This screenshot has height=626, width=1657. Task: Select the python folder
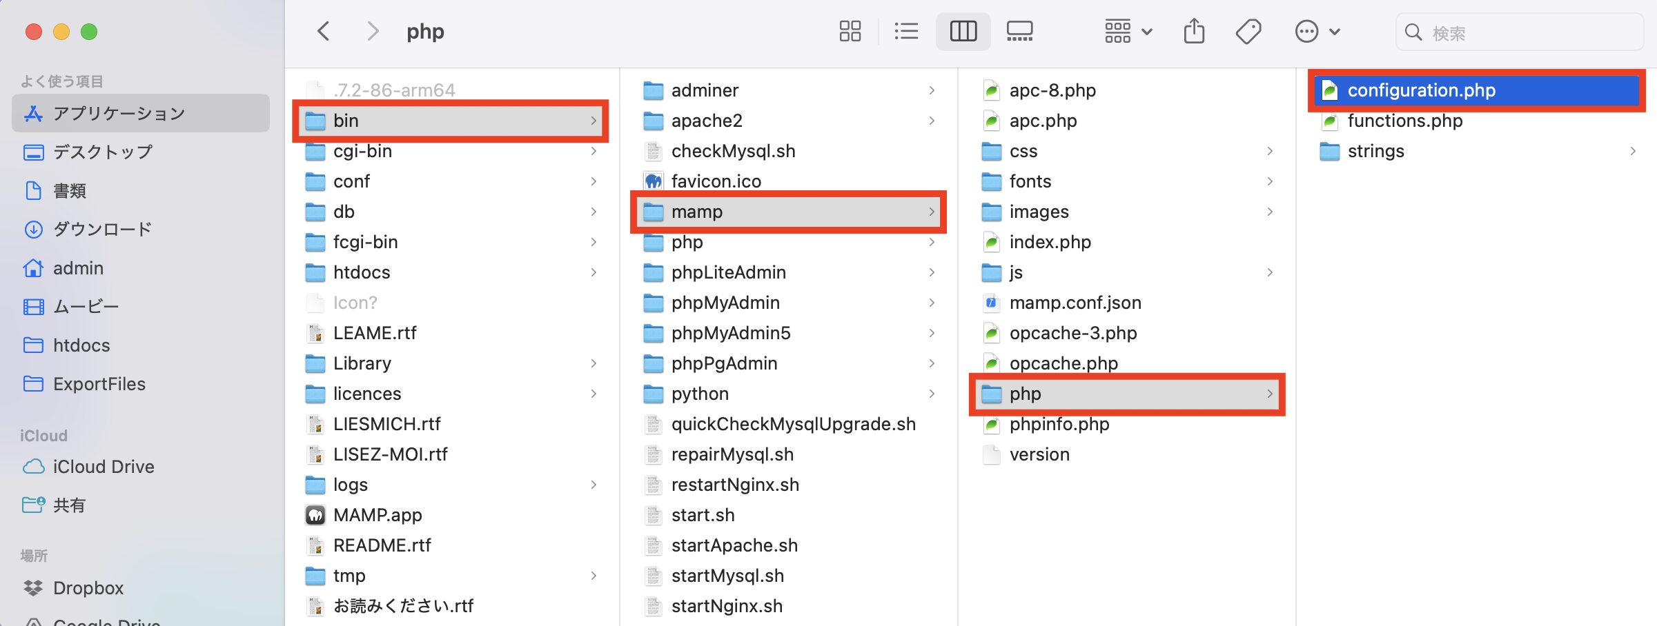[789, 394]
